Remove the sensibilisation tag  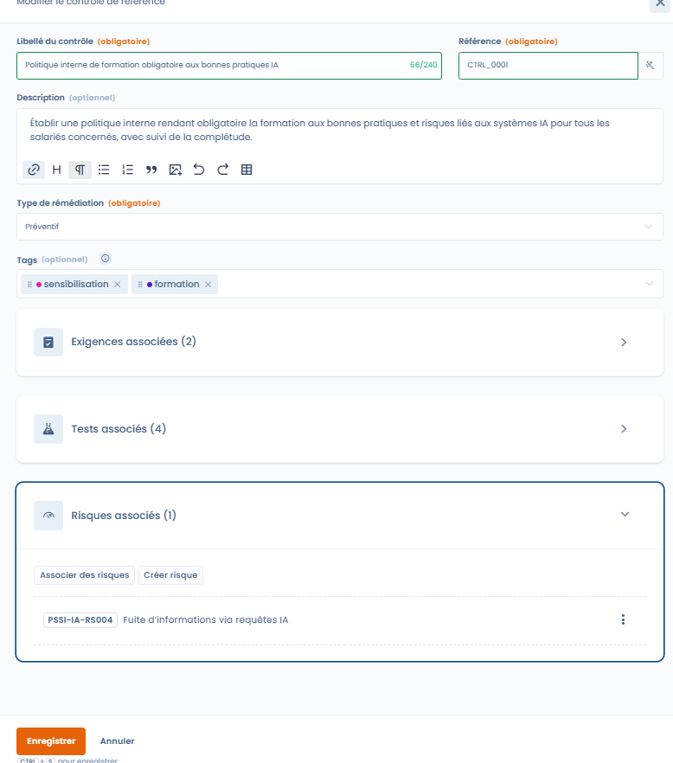[x=118, y=285]
